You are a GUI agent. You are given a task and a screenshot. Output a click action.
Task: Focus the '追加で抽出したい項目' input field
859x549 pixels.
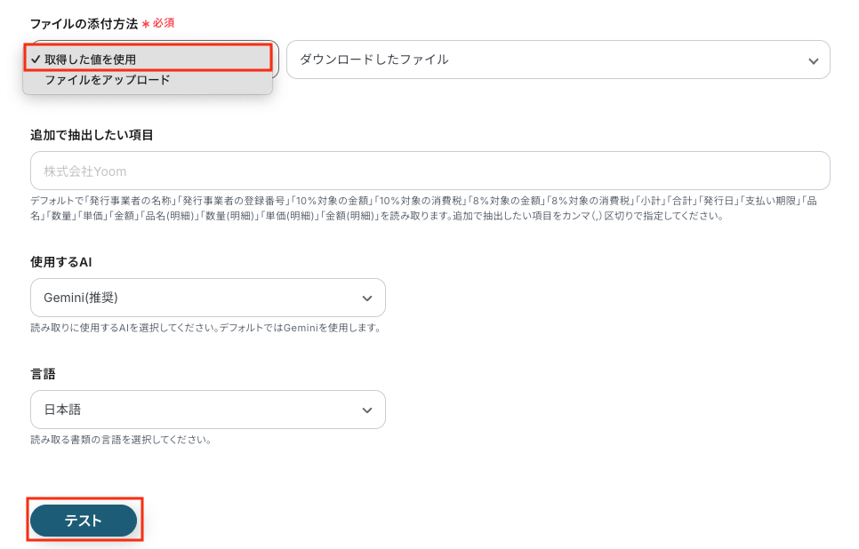pos(430,171)
